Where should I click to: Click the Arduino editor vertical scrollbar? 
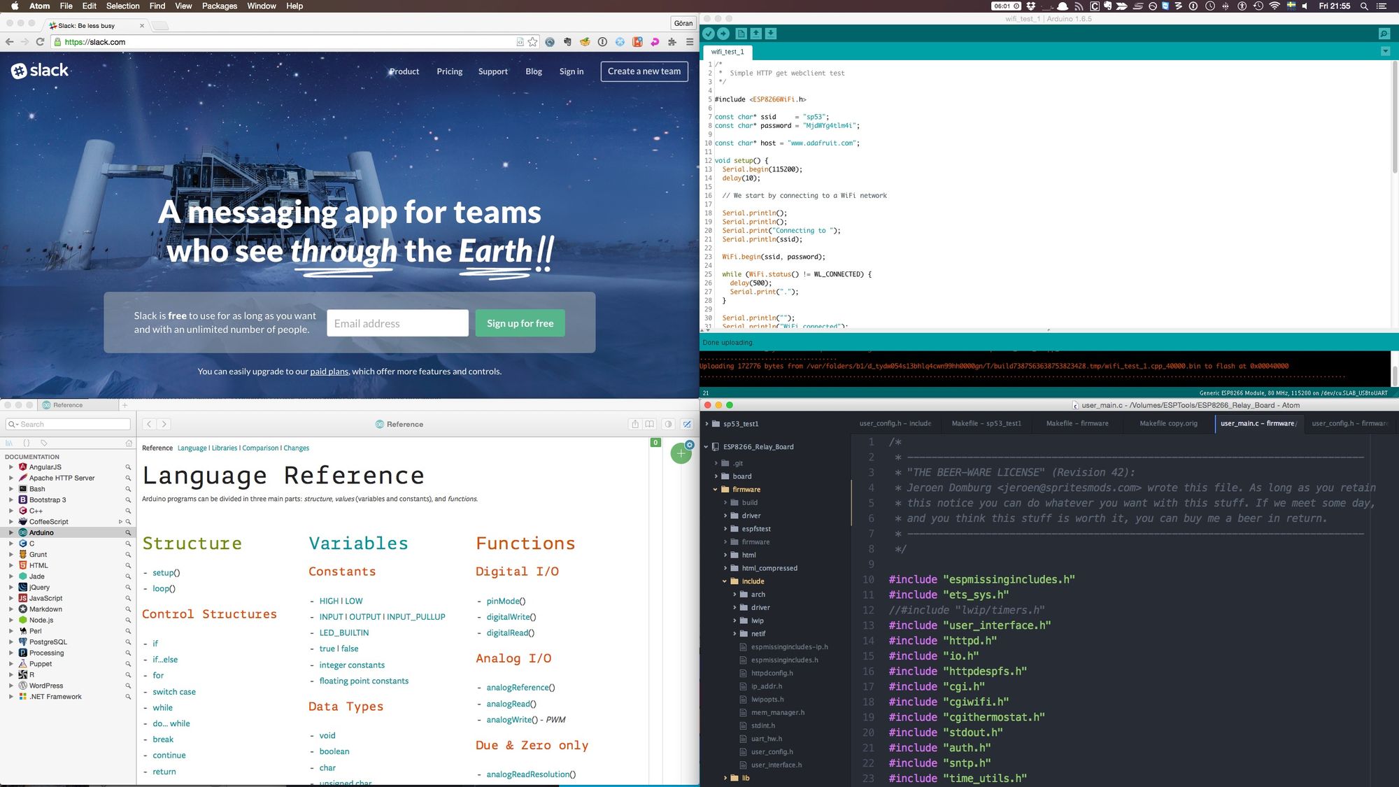click(x=1394, y=117)
